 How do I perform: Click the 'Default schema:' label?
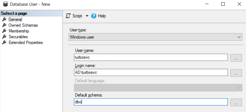click(x=89, y=95)
